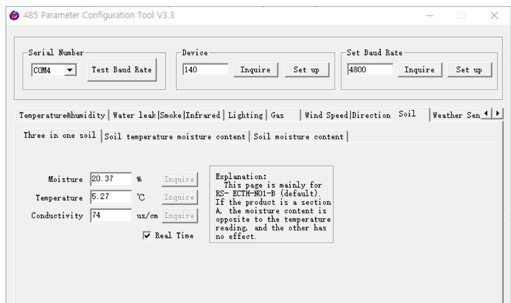Uncheck the Real Time checkbox

(x=147, y=236)
